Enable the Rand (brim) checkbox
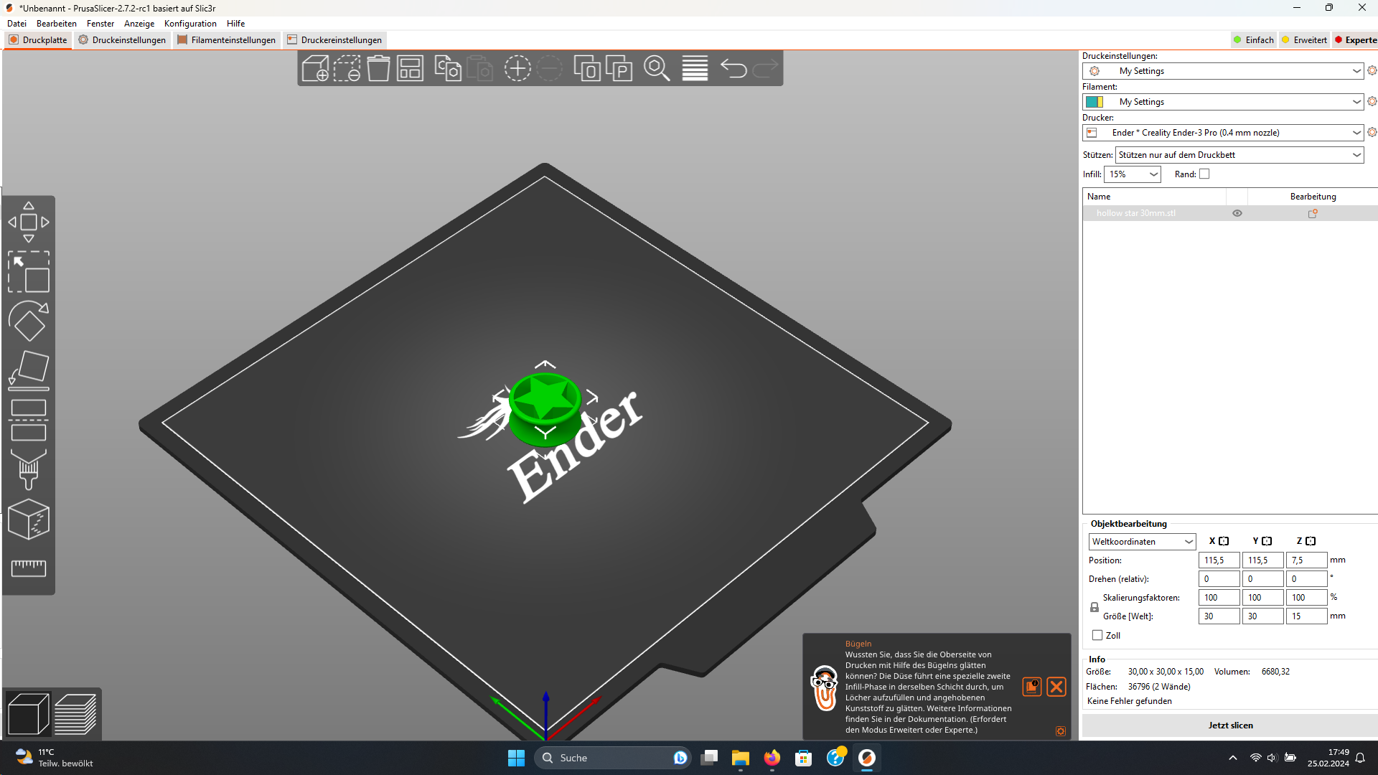The image size is (1378, 775). (1204, 174)
